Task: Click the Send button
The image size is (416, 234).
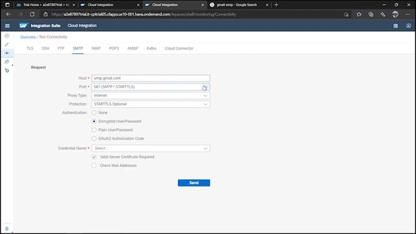Action: coord(194,183)
